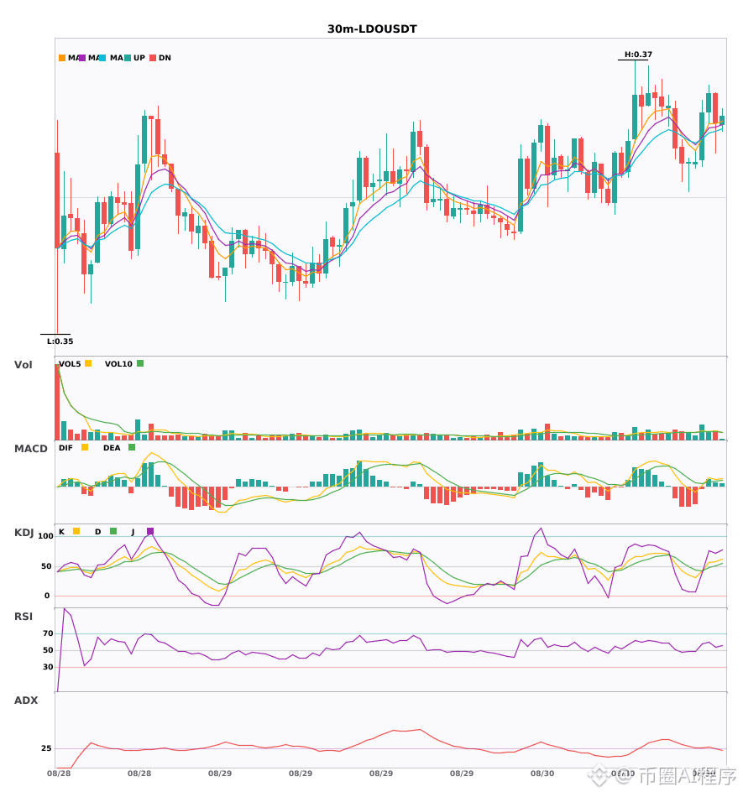743x797 pixels.
Task: Click the RSI 70 axis value
Action: [x=48, y=633]
